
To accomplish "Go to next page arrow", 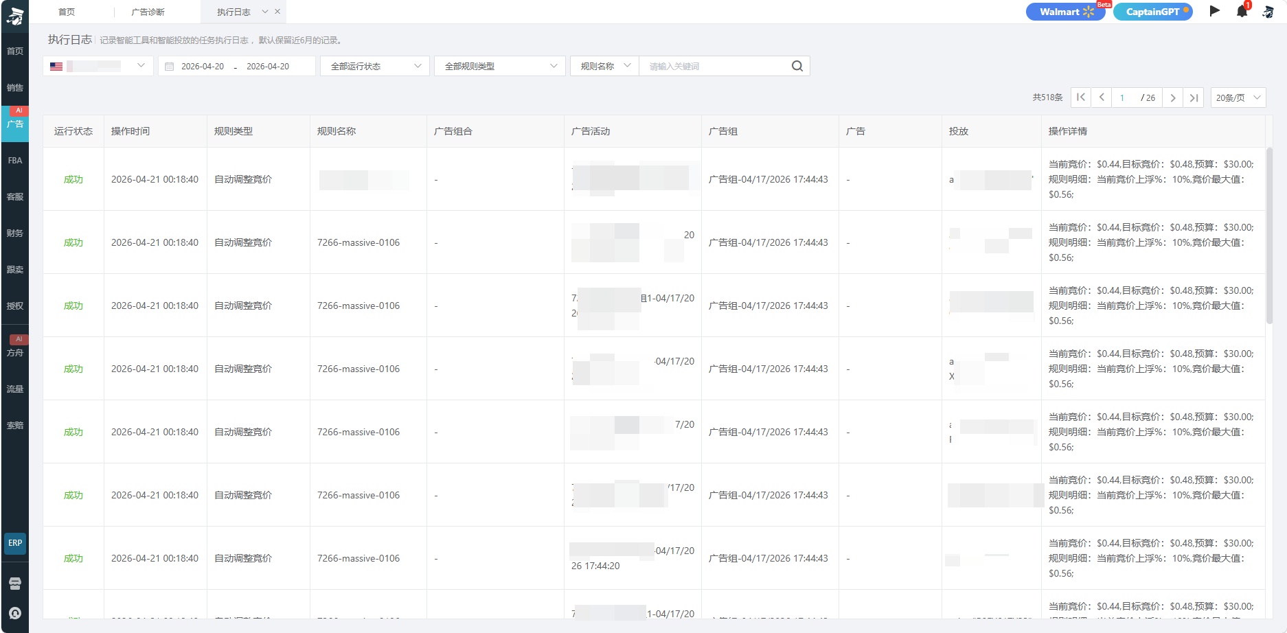I will point(1173,97).
